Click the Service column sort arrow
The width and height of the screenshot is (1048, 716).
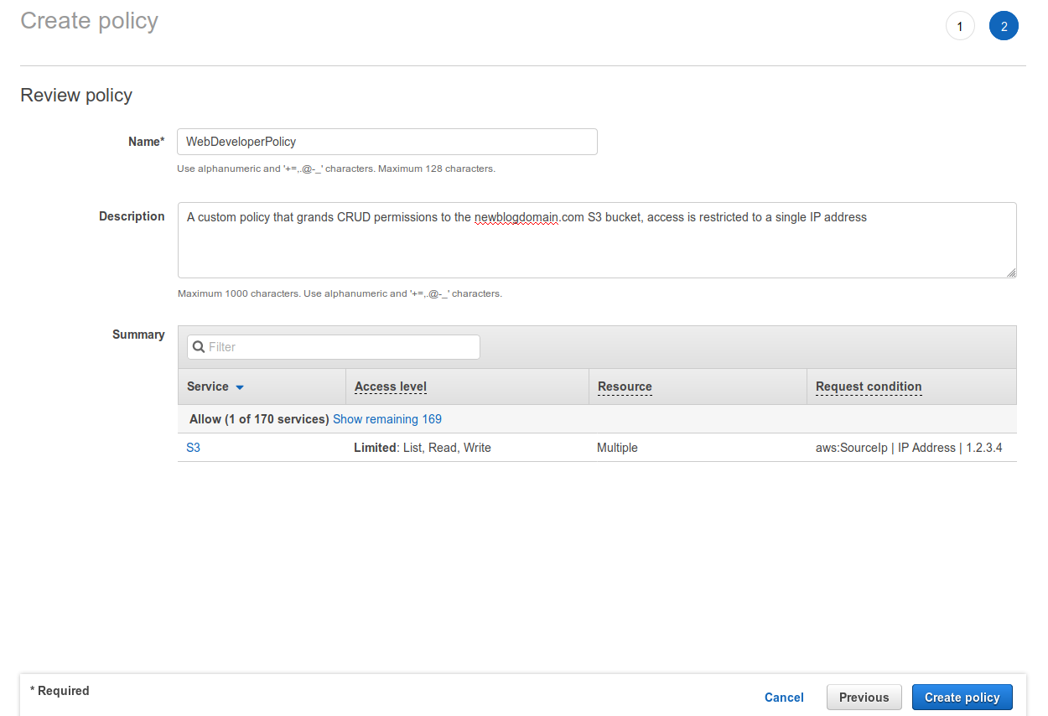click(240, 387)
